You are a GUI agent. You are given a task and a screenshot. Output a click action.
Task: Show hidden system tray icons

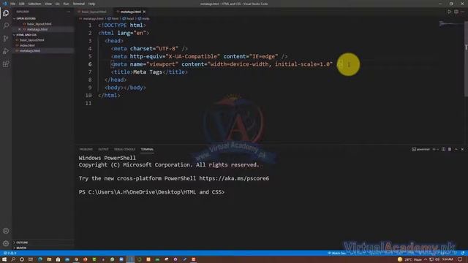click(x=426, y=259)
